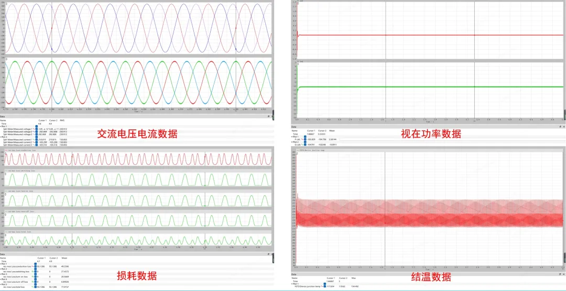The width and height of the screenshot is (566, 291).
Task: Click the junction temp line style icon
Action: pos(322,286)
